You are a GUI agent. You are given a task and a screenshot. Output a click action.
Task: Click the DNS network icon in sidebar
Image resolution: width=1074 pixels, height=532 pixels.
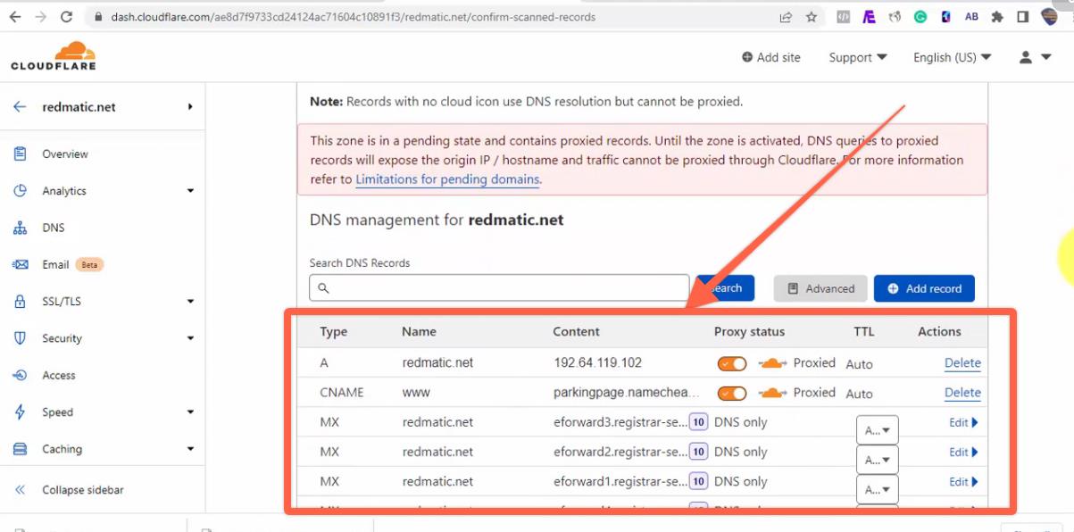(x=20, y=228)
